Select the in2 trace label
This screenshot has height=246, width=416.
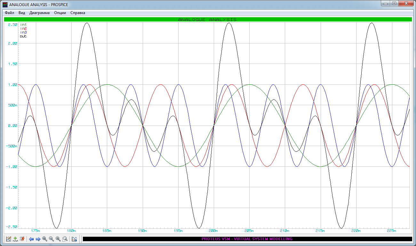tap(23, 28)
